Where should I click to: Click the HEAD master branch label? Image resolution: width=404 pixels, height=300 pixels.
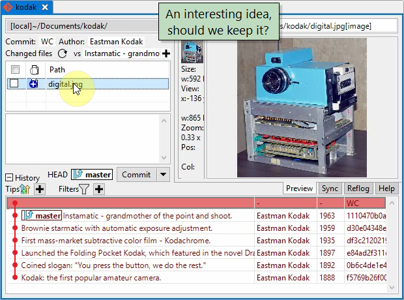92,175
